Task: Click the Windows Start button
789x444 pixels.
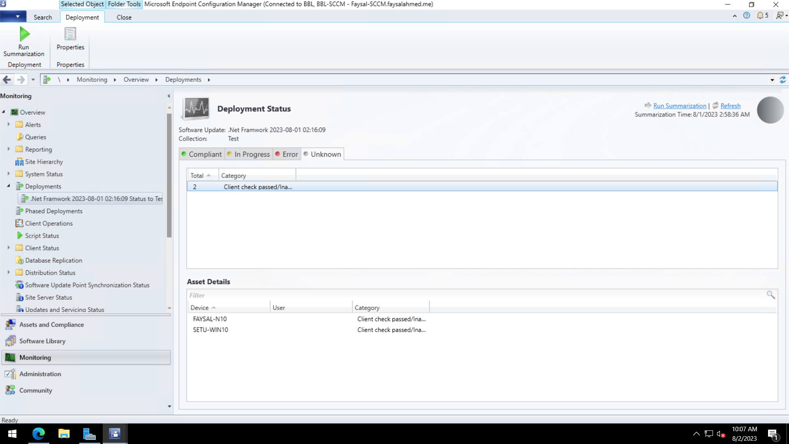Action: tap(12, 433)
